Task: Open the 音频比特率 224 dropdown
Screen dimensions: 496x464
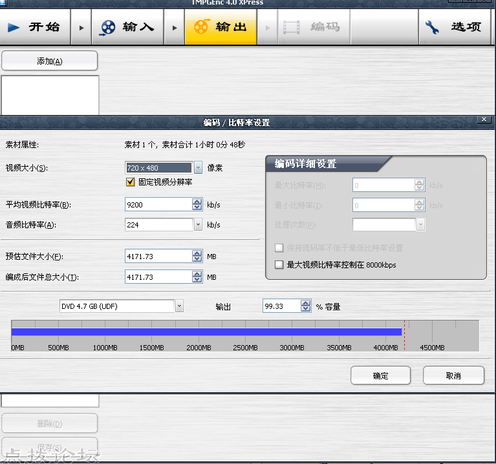Action: click(x=198, y=225)
